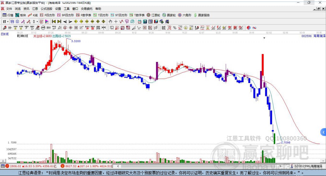The image size is (326, 176).
Task: Open the 资讯 menu
Action: click(x=26, y=9)
